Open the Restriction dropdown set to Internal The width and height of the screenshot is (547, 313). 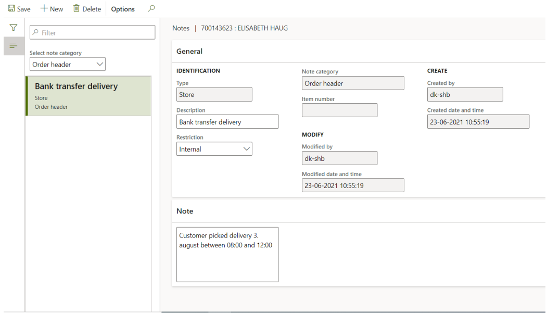coord(214,149)
